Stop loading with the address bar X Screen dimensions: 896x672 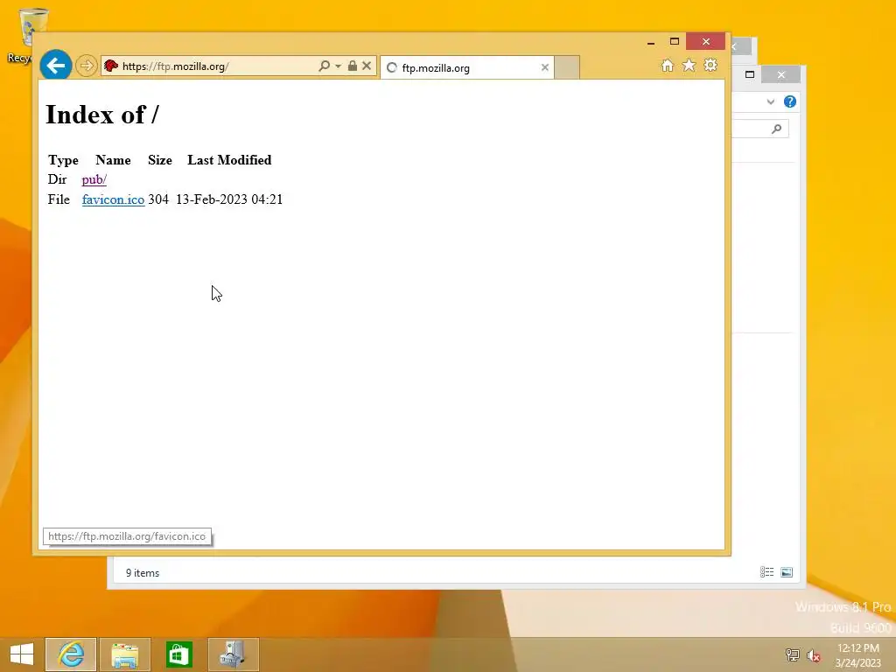coord(367,66)
